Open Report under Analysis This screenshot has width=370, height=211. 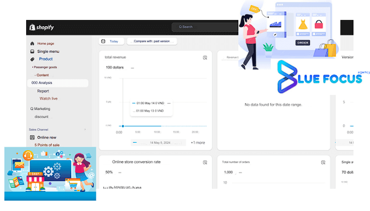43,91
